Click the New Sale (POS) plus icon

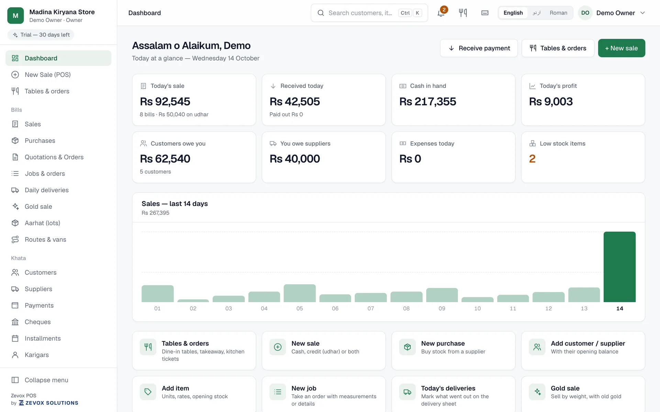tap(15, 75)
